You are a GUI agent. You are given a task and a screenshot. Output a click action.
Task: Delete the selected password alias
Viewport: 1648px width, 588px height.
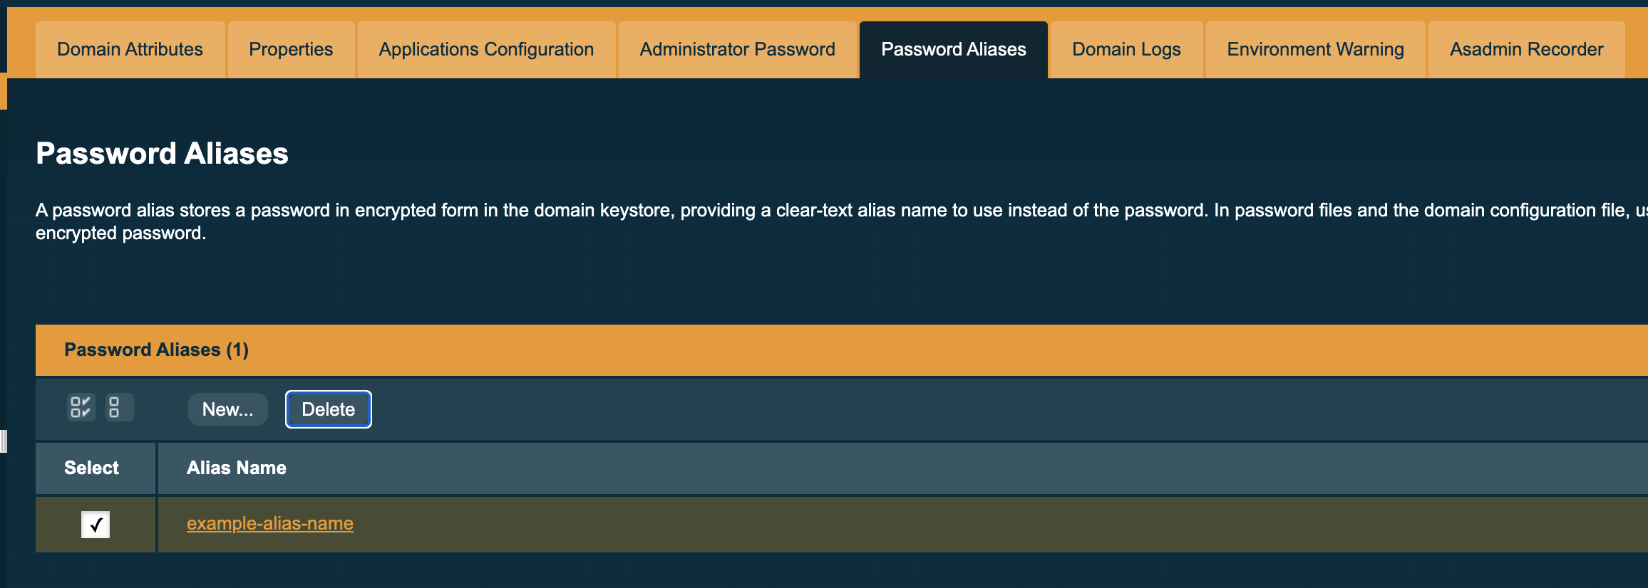[328, 409]
